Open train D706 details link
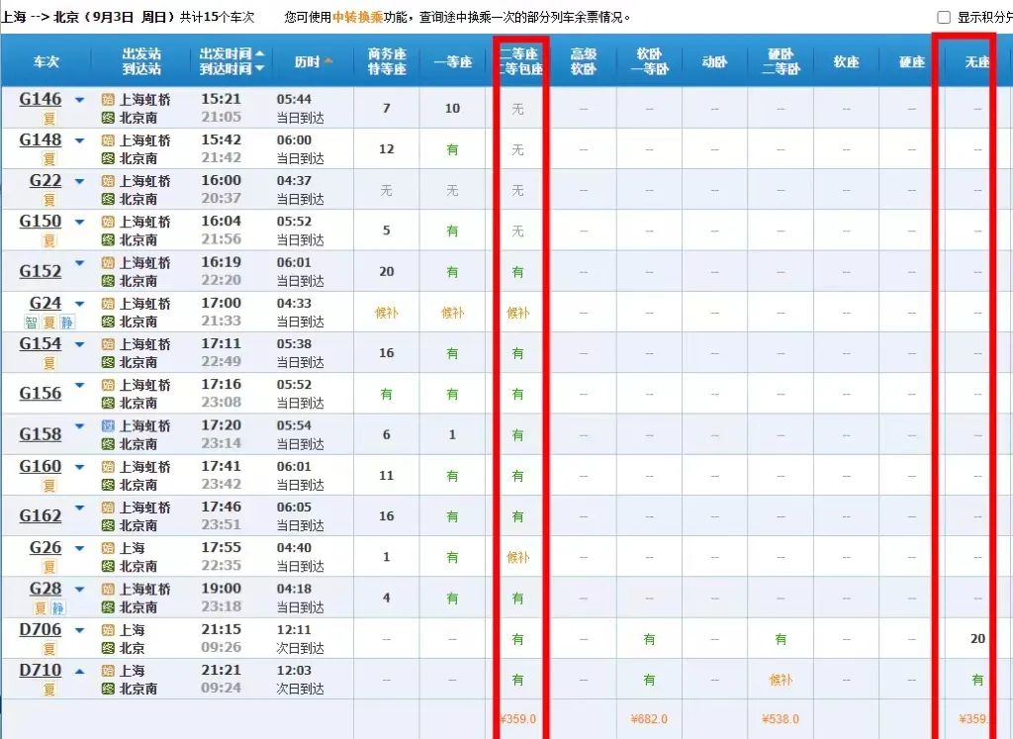This screenshot has height=739, width=1013. pos(40,630)
